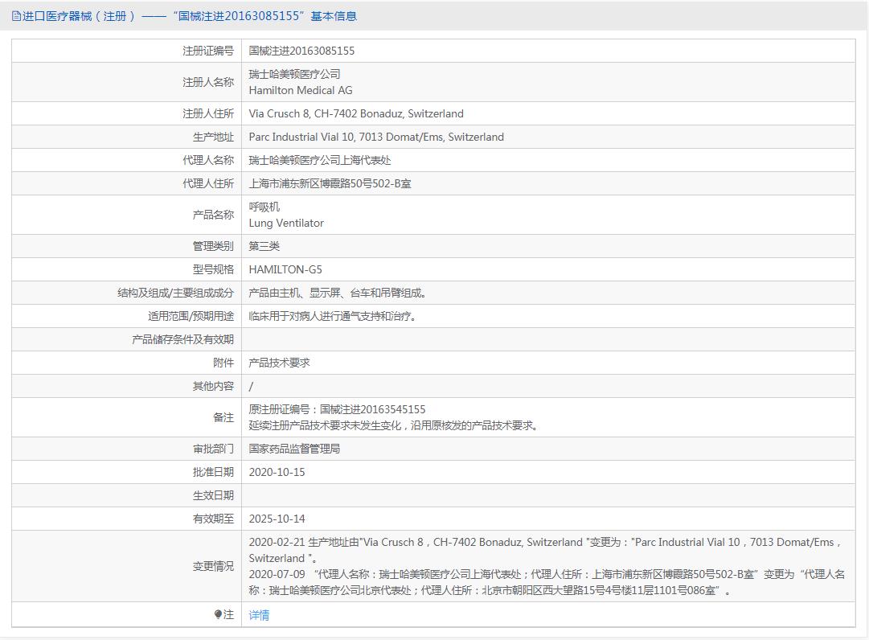Click the 注册人住所 label
Screen dimensions: 869x640
tap(208, 113)
